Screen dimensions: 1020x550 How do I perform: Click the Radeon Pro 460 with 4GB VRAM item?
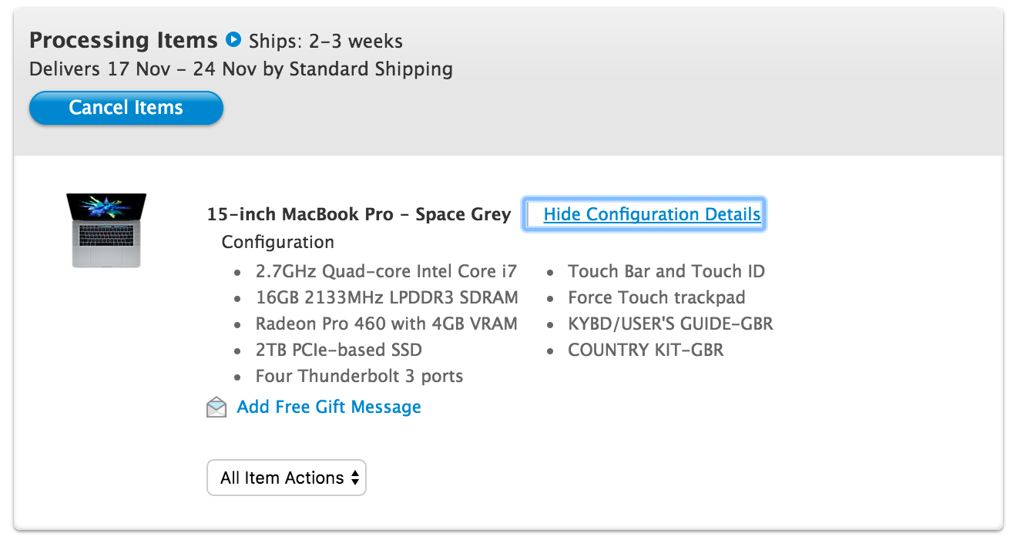387,324
